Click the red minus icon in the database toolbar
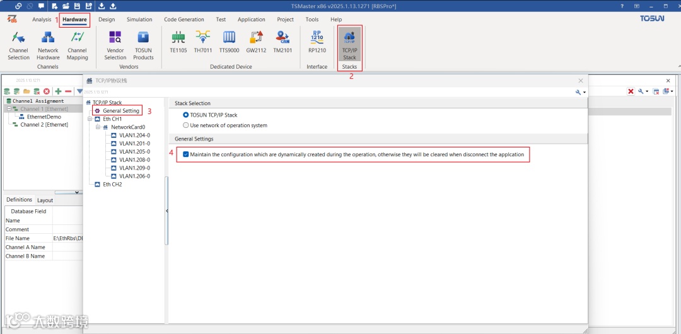This screenshot has height=334, width=681. click(x=67, y=91)
